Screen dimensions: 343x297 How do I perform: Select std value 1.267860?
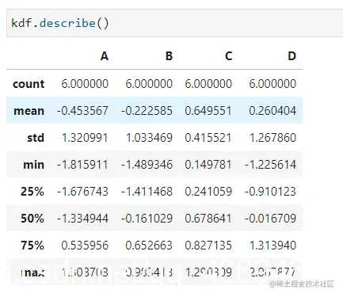tap(272, 138)
